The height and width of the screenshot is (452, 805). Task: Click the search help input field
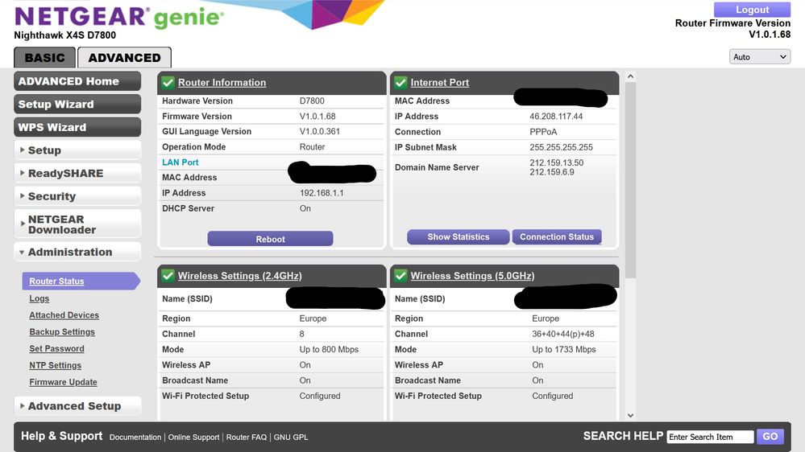710,437
